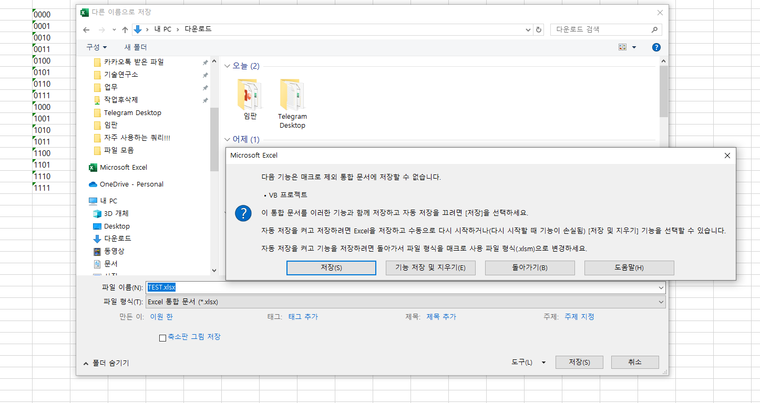The image size is (760, 403).
Task: Open 도움말 in Excel warning dialog
Action: tap(629, 268)
